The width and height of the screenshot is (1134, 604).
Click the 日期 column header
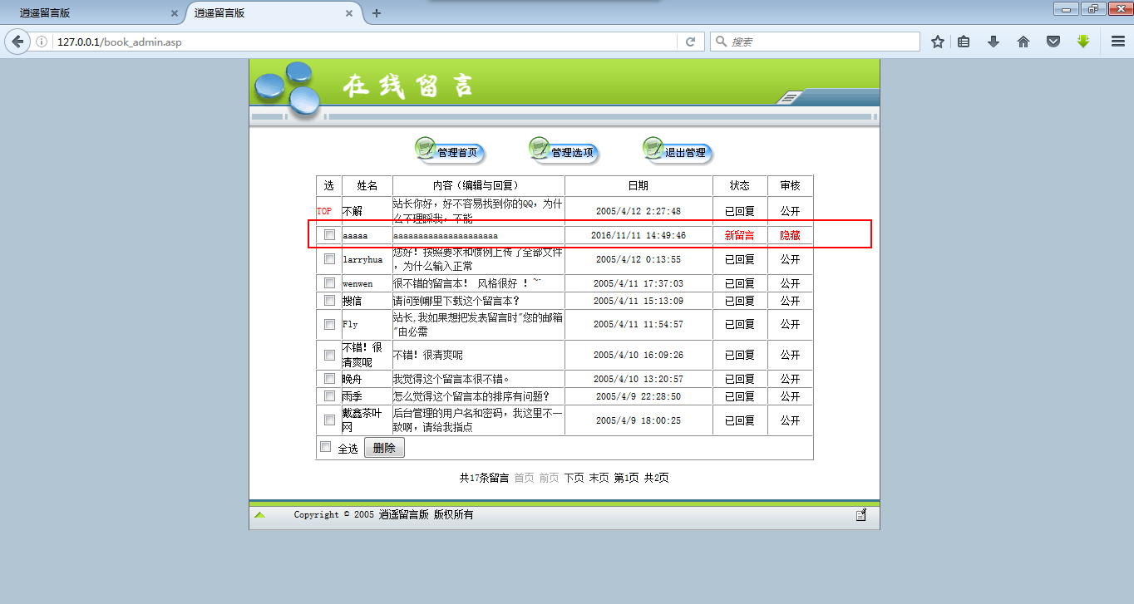click(x=638, y=185)
